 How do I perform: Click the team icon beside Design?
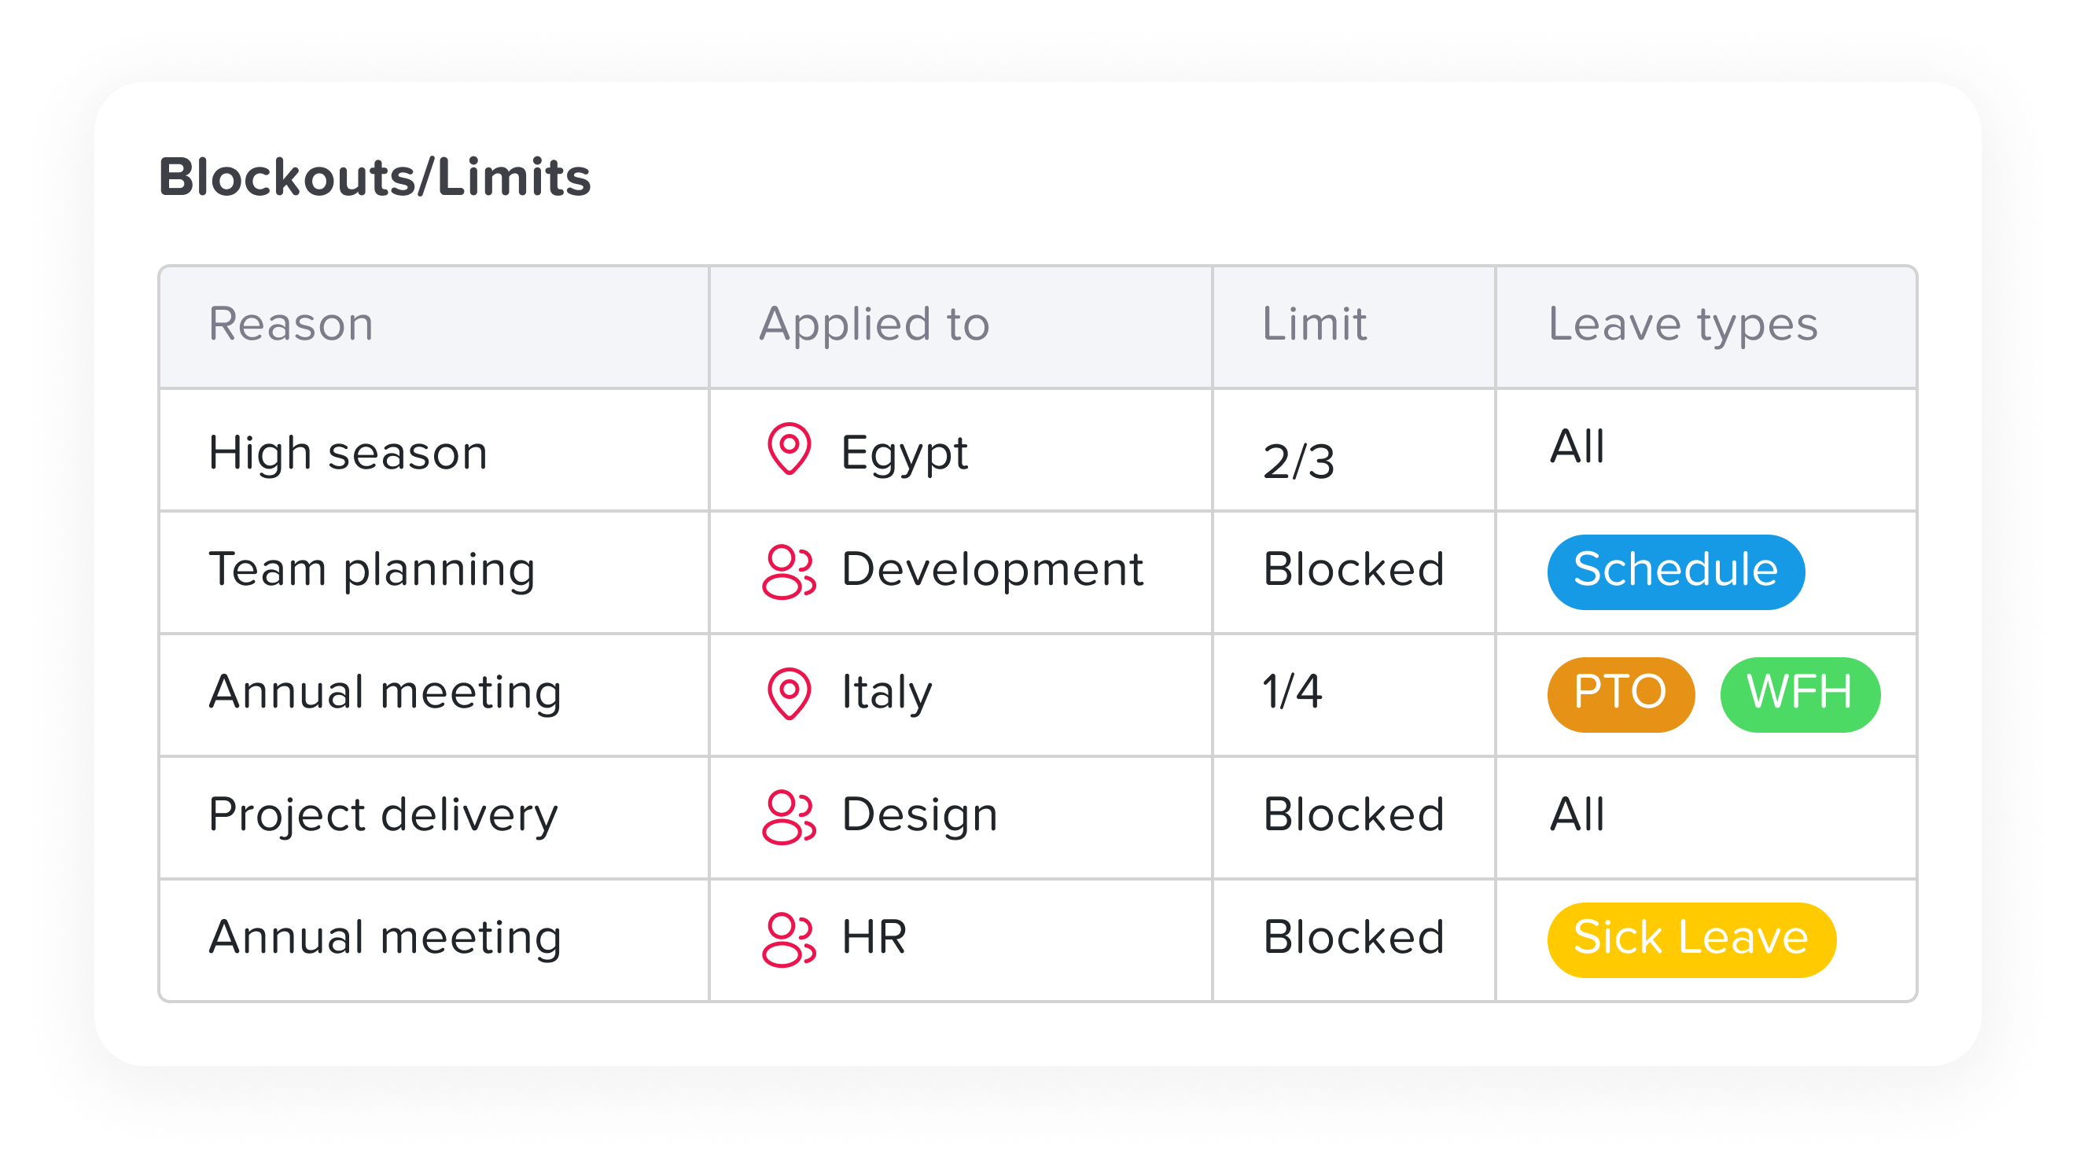[789, 817]
